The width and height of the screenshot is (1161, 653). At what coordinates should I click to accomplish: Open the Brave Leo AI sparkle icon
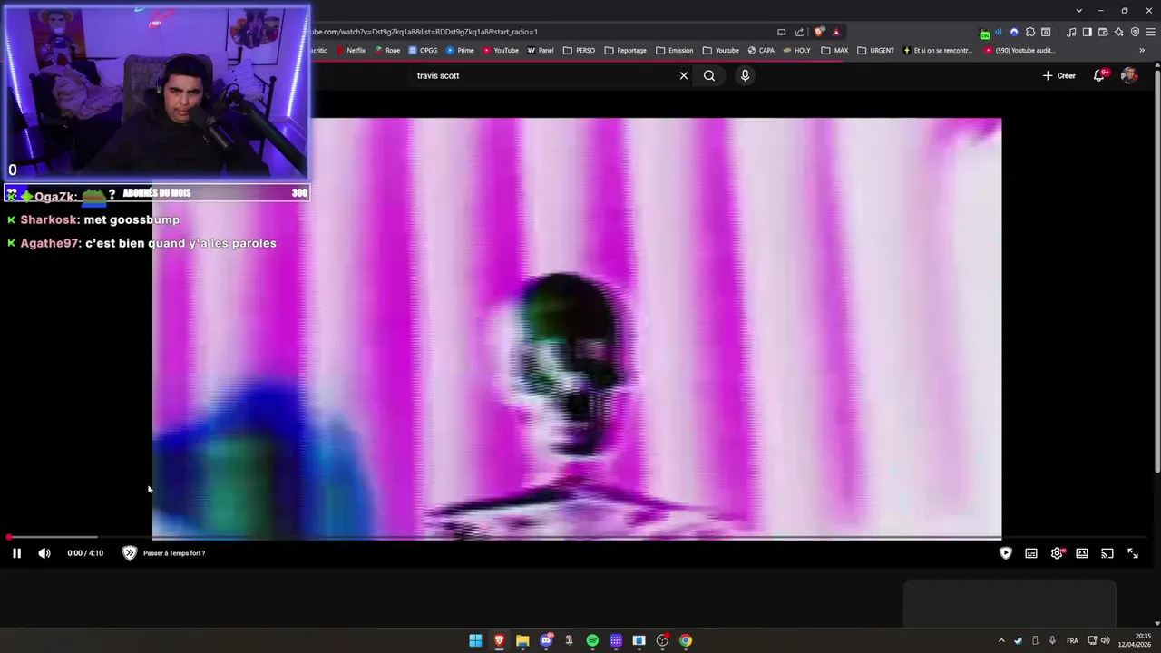[1119, 32]
